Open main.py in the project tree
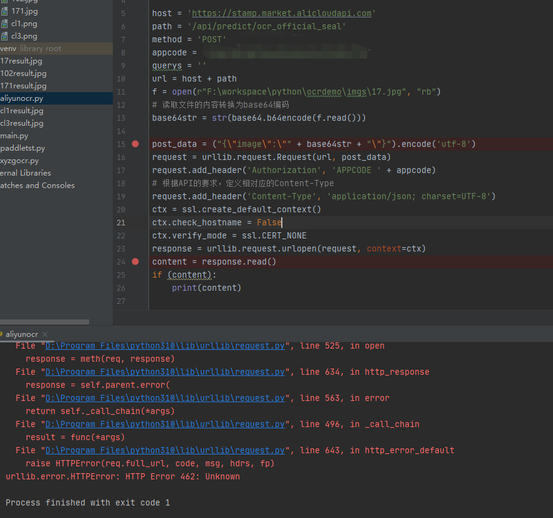 tap(14, 136)
